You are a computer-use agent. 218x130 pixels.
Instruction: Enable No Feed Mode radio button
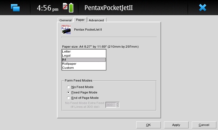tap(68, 87)
